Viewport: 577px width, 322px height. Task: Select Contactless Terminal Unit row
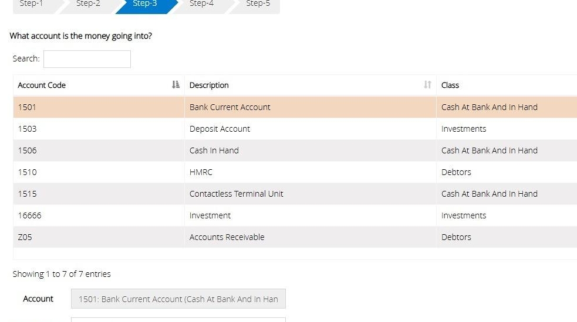236,194
